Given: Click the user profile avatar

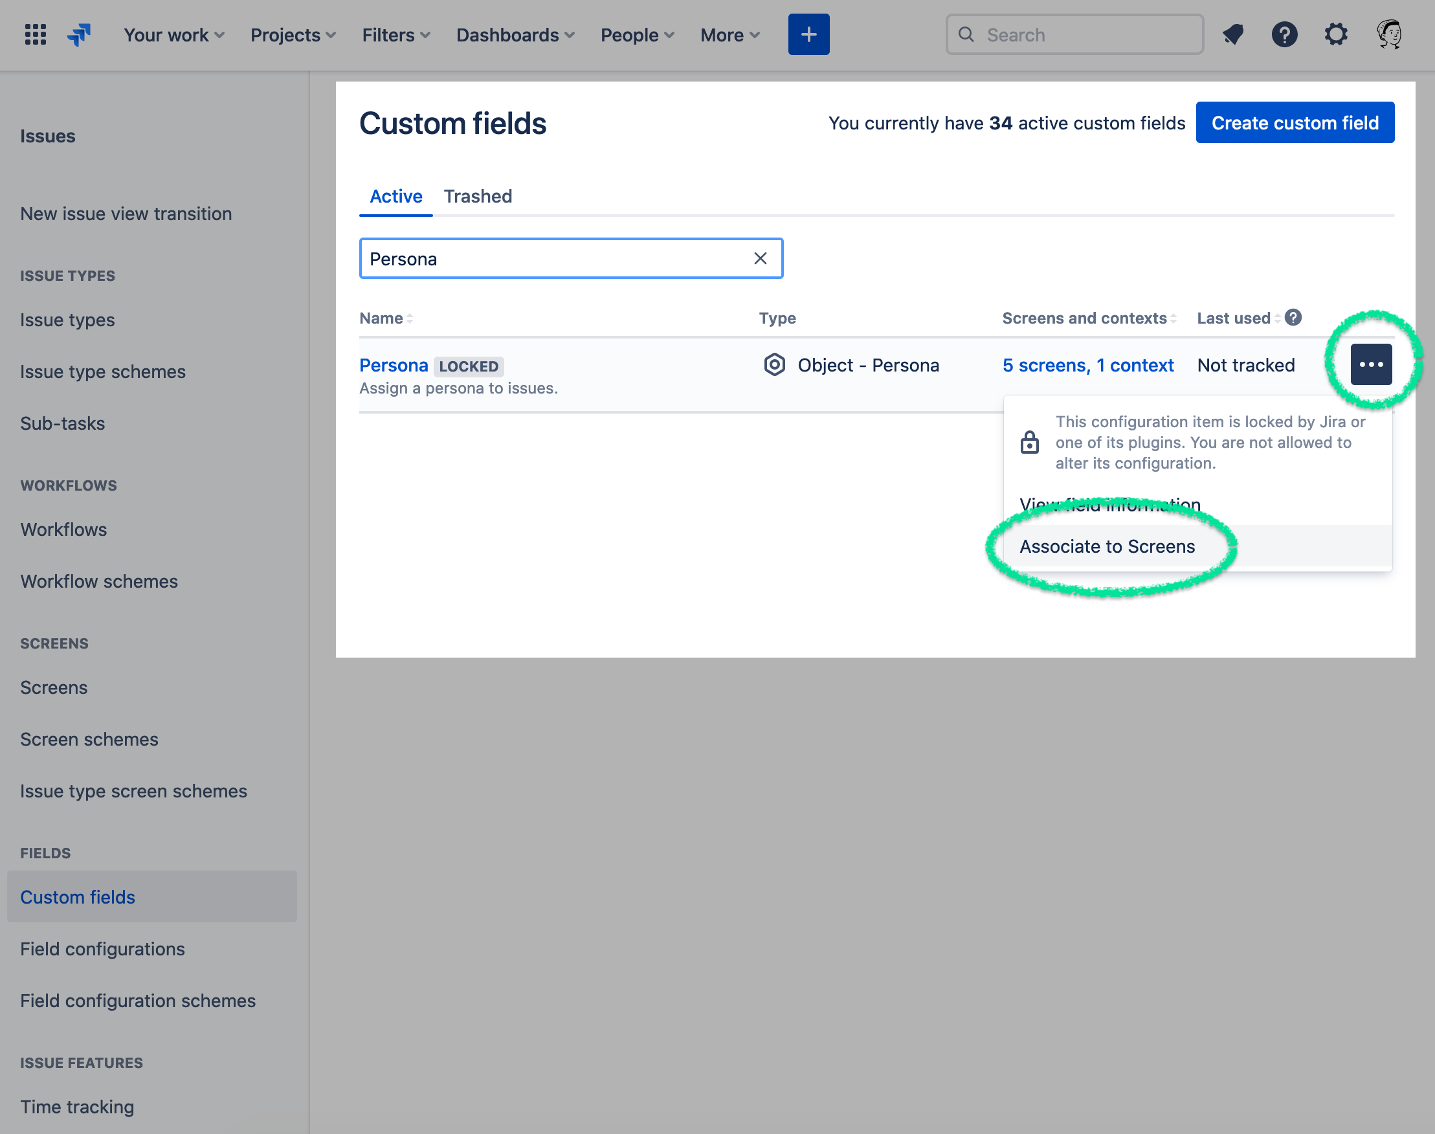Looking at the screenshot, I should (x=1388, y=34).
